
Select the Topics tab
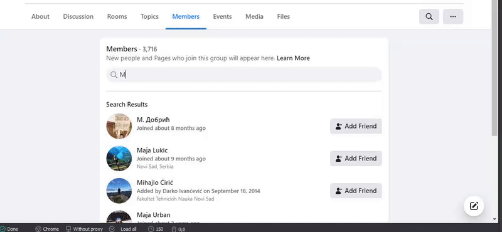pos(149,17)
